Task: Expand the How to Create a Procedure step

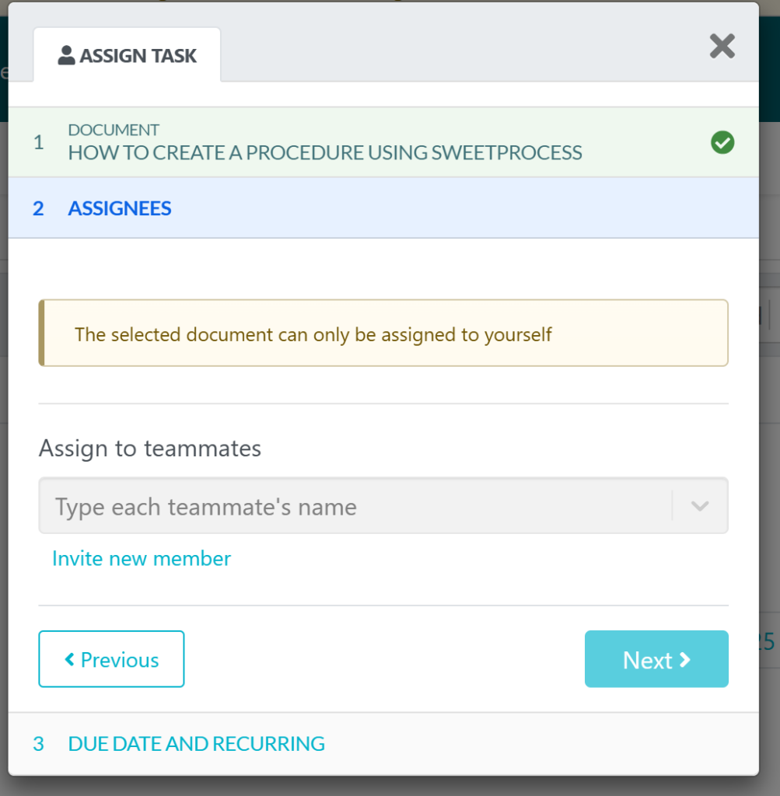Action: [325, 152]
